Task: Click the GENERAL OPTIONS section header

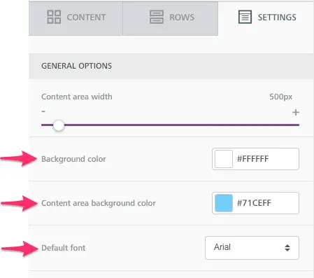Action: point(171,66)
